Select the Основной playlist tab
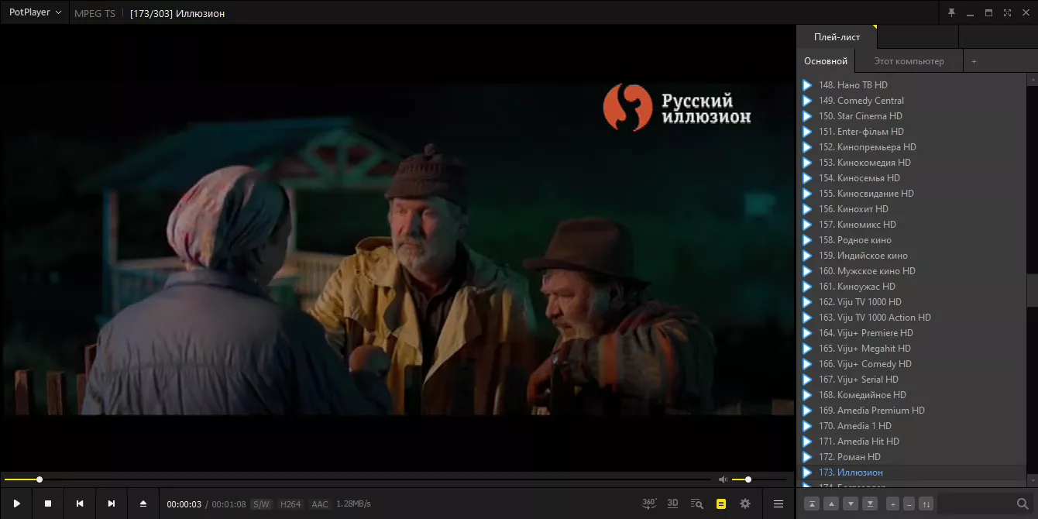 tap(826, 61)
